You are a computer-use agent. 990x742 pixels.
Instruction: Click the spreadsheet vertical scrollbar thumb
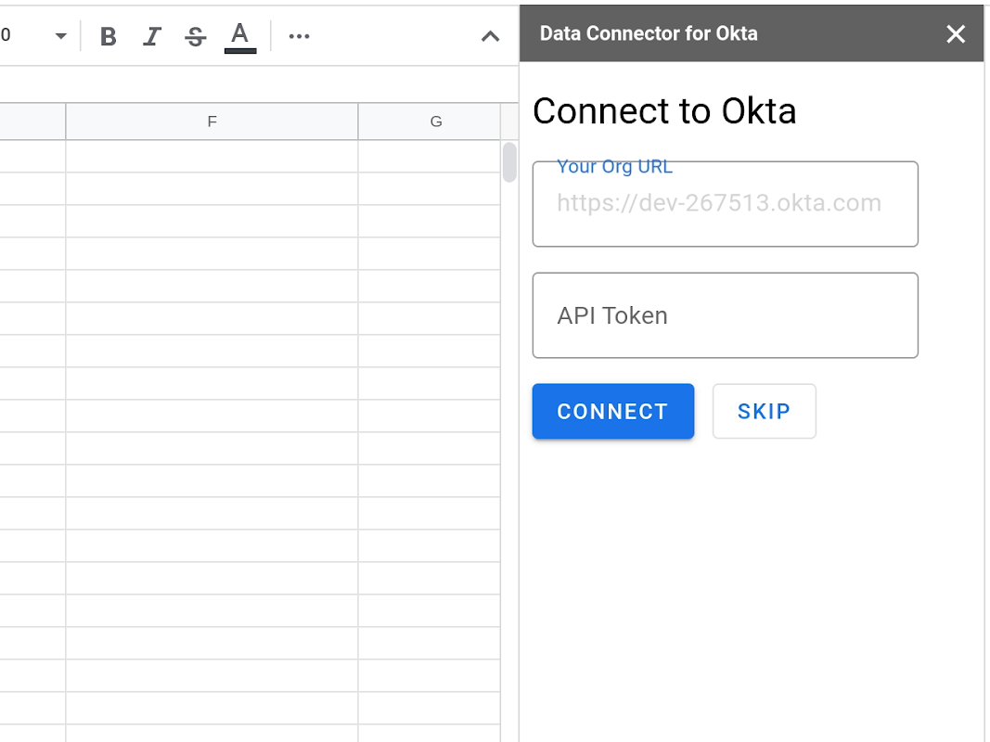point(509,162)
